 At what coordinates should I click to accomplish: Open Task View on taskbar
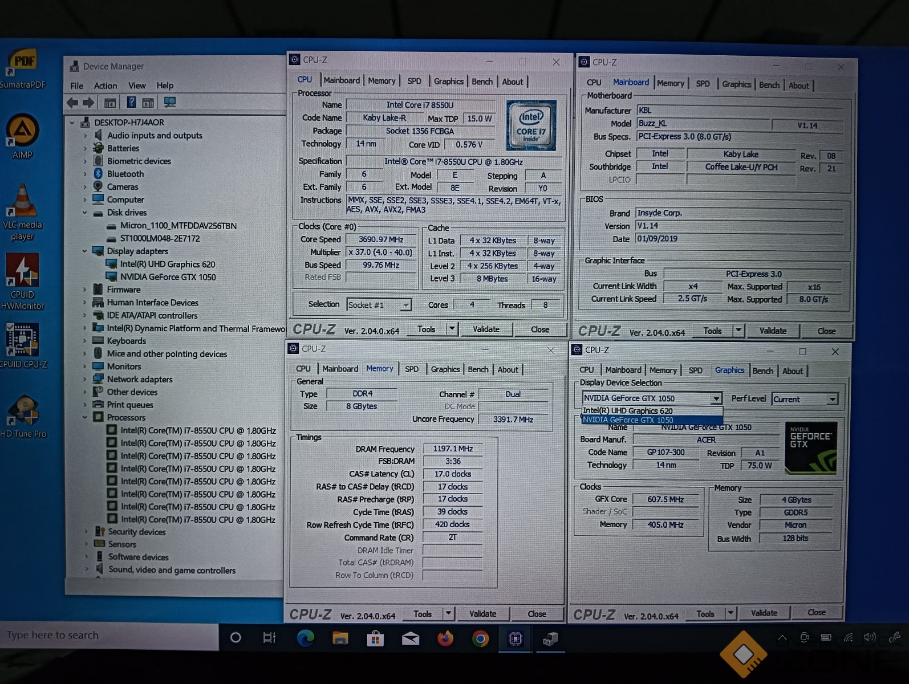(269, 637)
